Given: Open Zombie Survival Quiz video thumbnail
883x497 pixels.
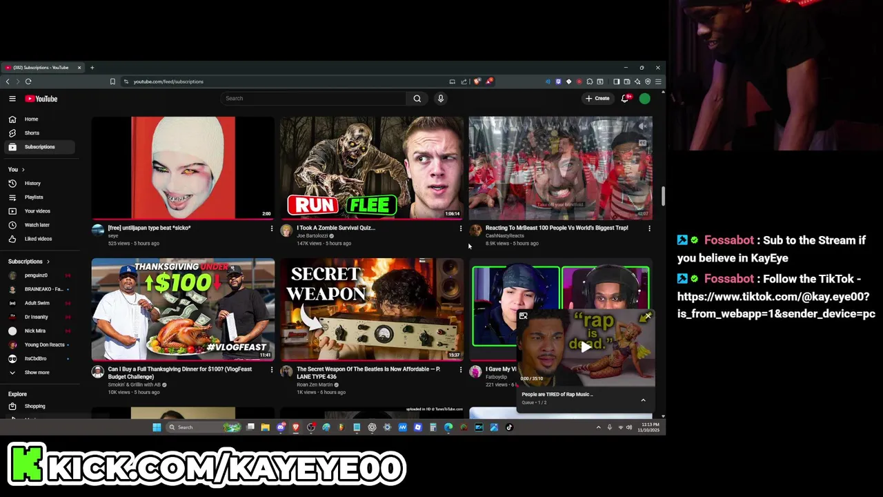Looking at the screenshot, I should 372,168.
